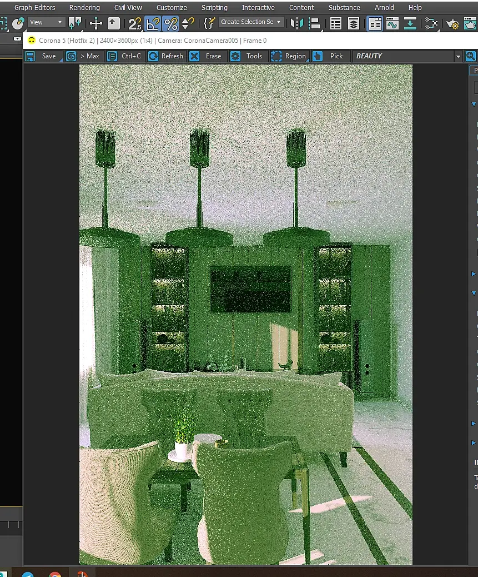
Task: Open Telegram from the taskbar
Action: click(28, 574)
